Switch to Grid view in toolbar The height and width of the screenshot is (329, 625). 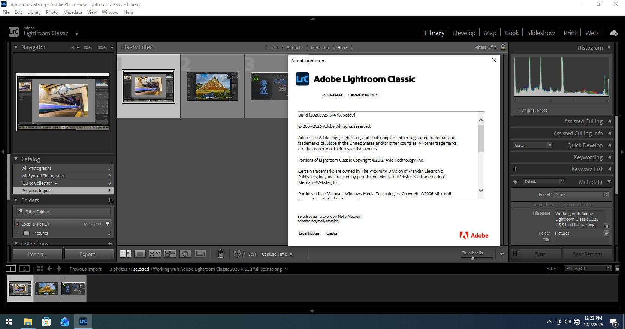[125, 254]
